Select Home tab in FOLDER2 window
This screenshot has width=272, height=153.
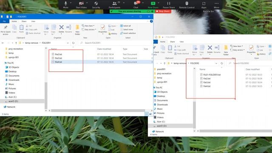(162, 42)
